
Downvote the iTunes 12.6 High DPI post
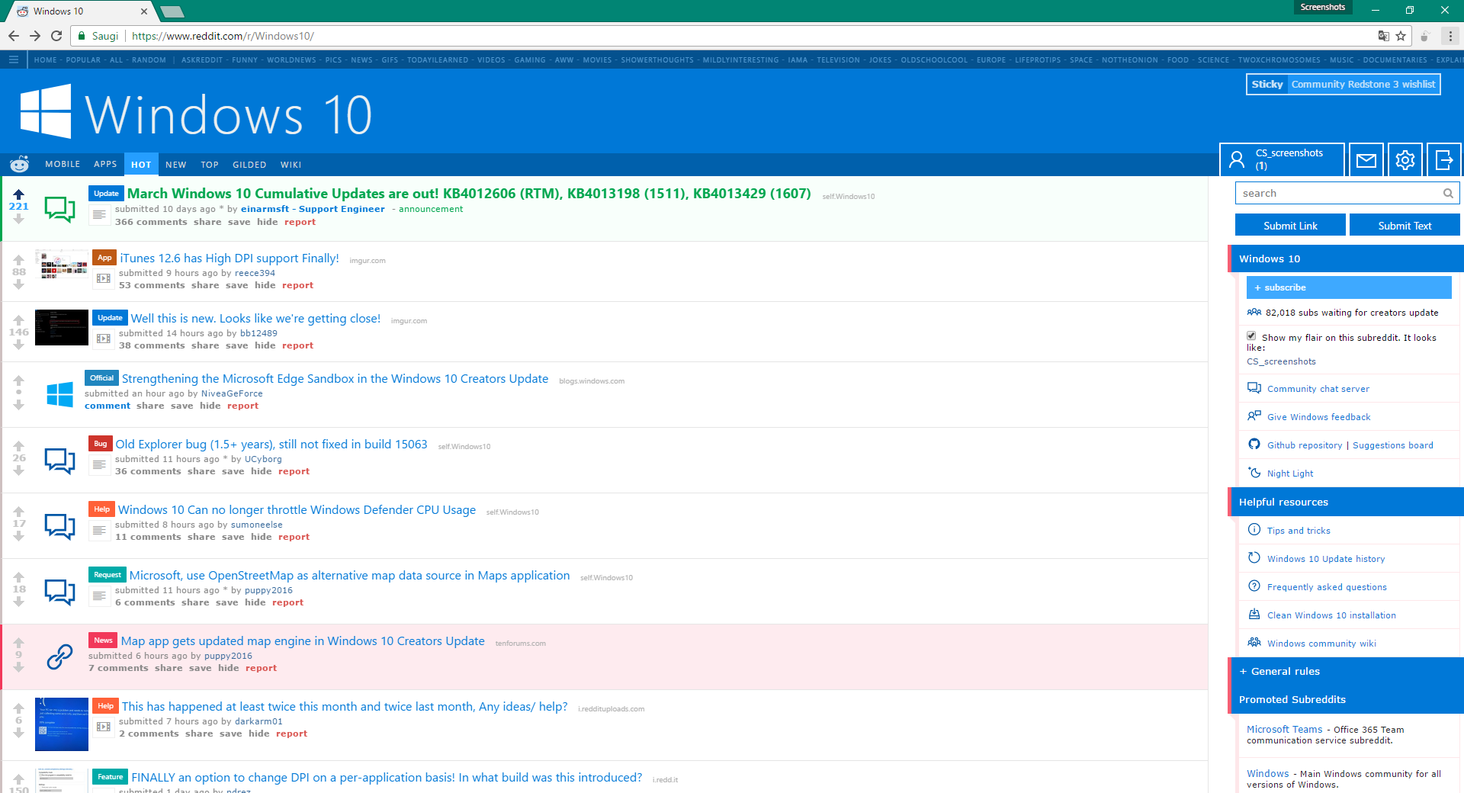pyautogui.click(x=19, y=284)
